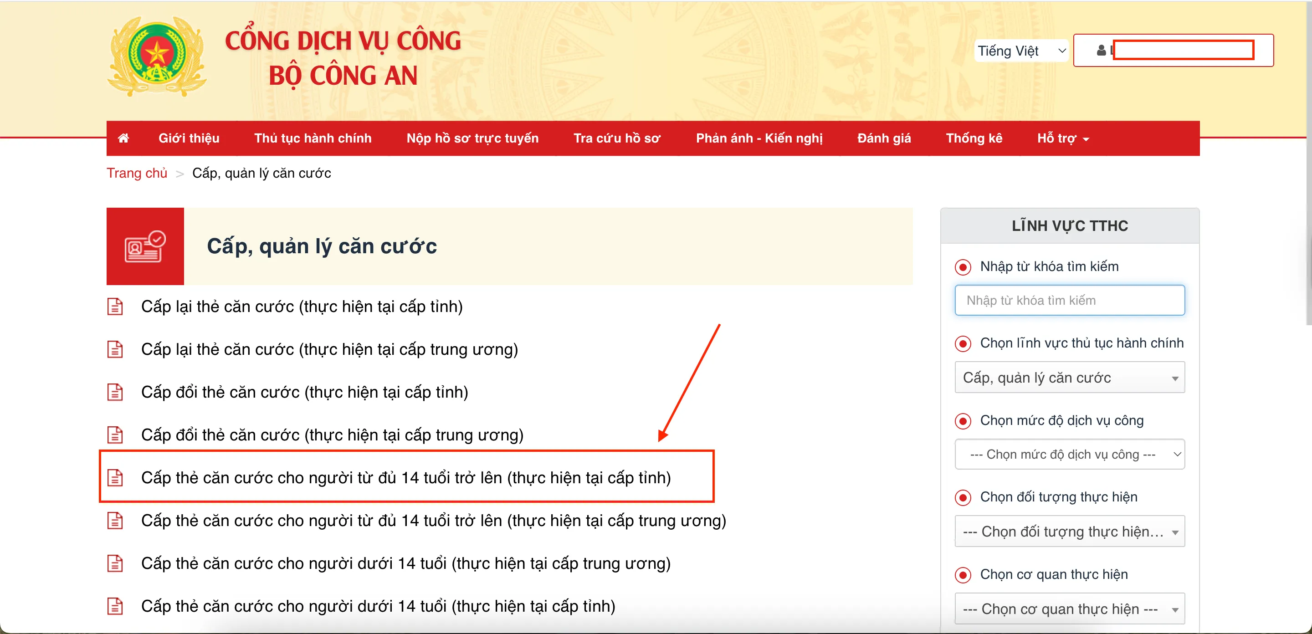
Task: Click document icon beside 'Cấp đổi thẻ căn cước (cấp trung ương)'
Action: (115, 435)
